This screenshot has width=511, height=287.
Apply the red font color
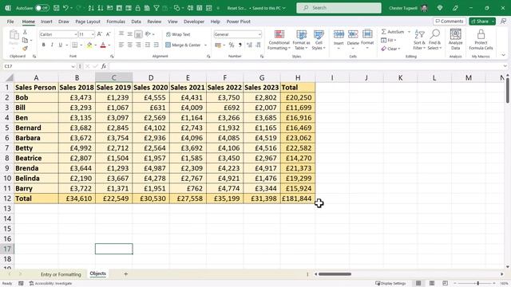103,45
